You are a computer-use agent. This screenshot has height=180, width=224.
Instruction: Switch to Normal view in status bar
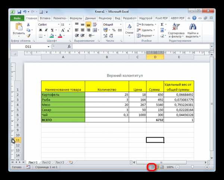(x=152, y=167)
